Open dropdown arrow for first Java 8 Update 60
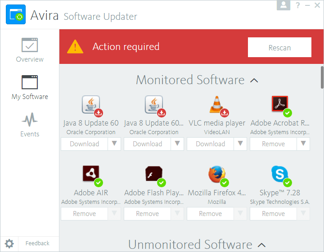Screen dimensions: 324x252 click(114, 144)
